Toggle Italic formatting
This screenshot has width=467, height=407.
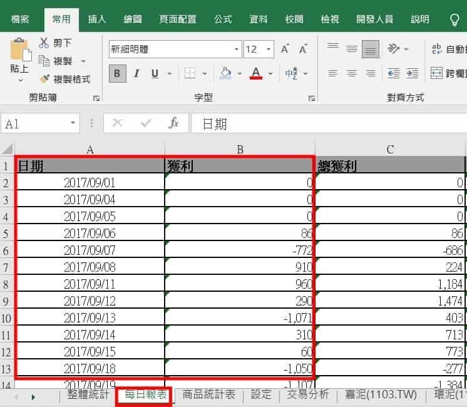136,74
